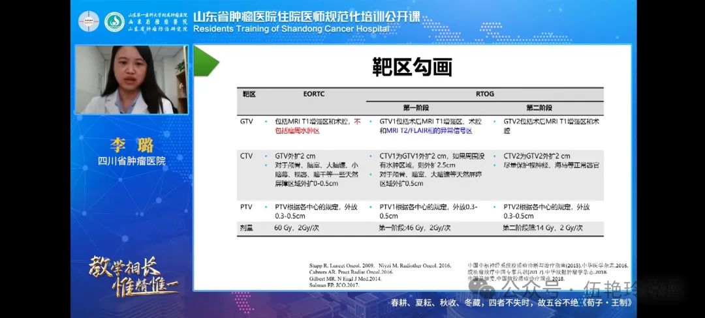
Task: Click the orange circular logo at top left
Action: pos(89,22)
